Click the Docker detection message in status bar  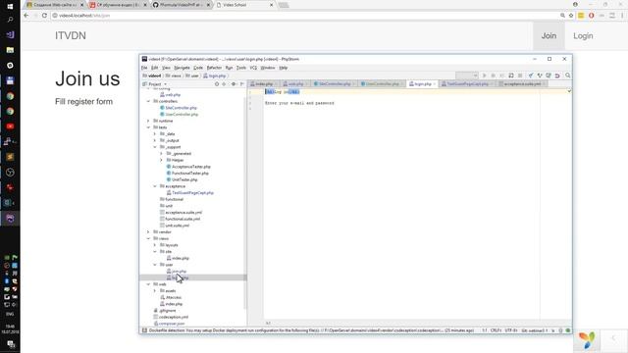311,330
